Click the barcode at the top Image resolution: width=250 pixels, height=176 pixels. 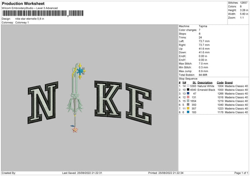(43, 13)
